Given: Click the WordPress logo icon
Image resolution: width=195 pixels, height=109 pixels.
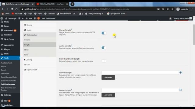Looking at the screenshot, I should [2, 18].
